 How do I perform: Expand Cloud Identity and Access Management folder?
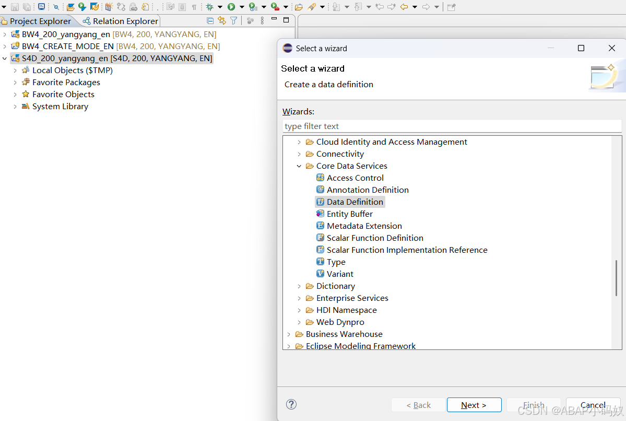(299, 142)
